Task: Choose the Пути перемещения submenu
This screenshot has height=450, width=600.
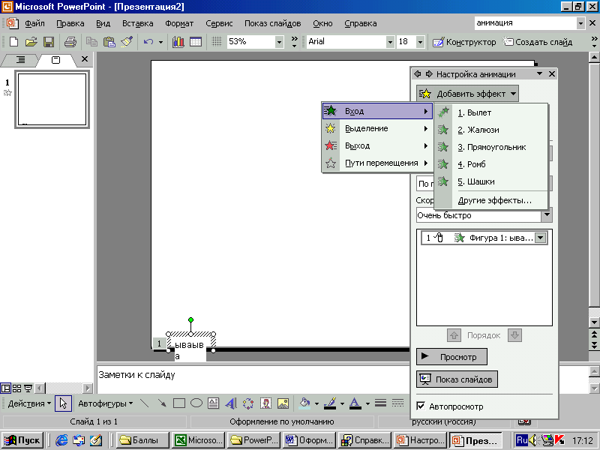Action: 376,163
